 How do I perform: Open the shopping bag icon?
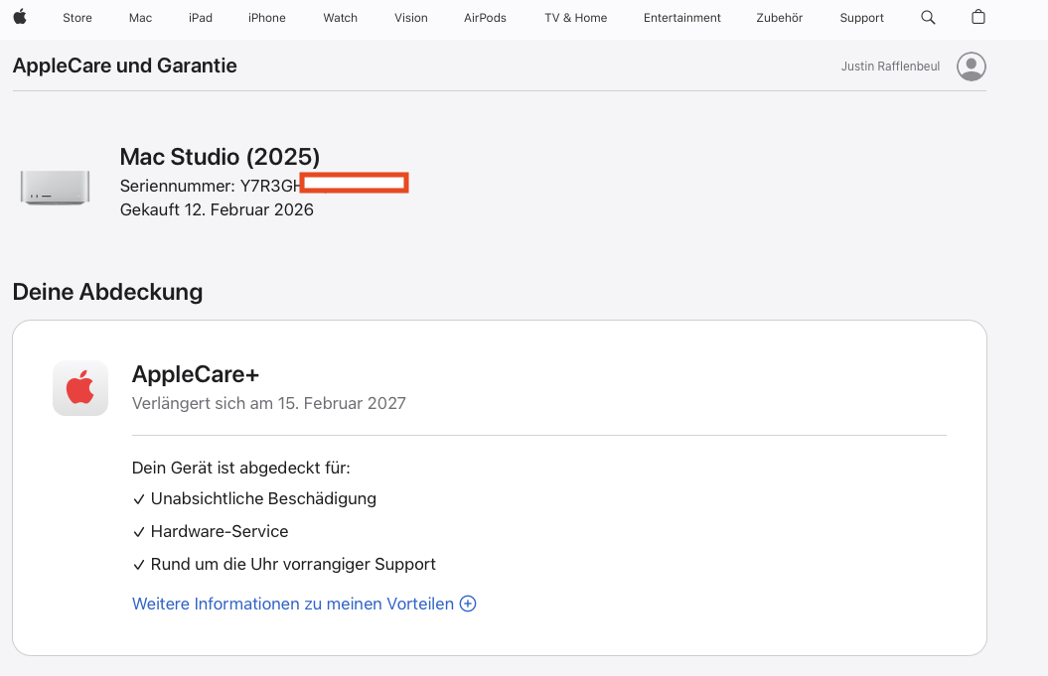977,17
